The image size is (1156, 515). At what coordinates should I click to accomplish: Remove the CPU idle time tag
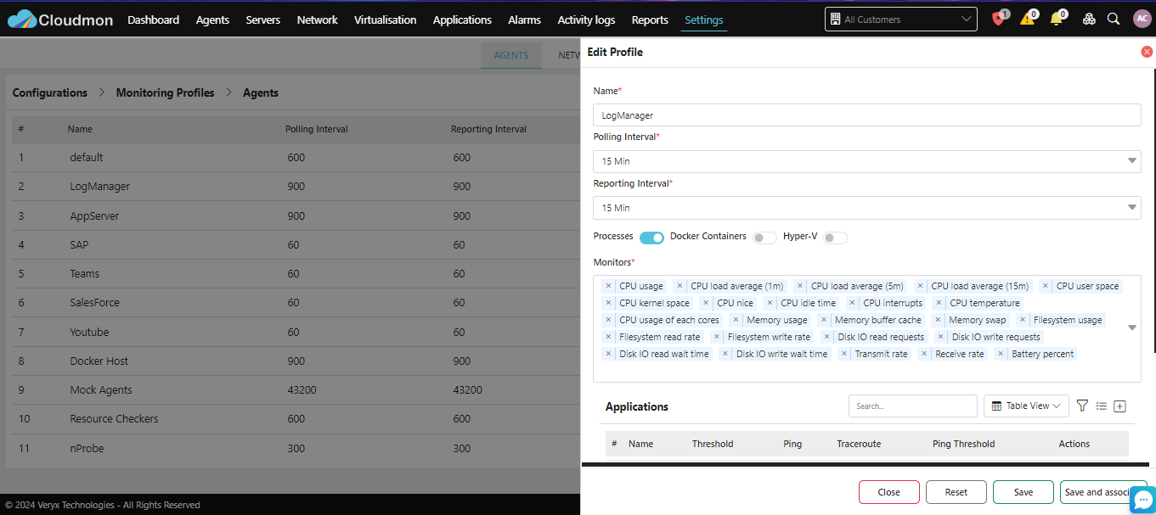[x=770, y=303]
